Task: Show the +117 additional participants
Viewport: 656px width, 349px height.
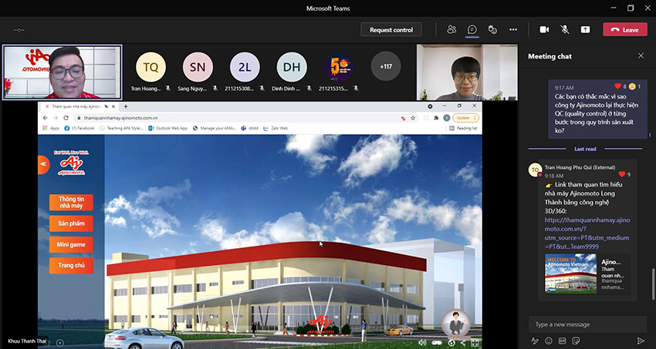Action: [x=385, y=66]
